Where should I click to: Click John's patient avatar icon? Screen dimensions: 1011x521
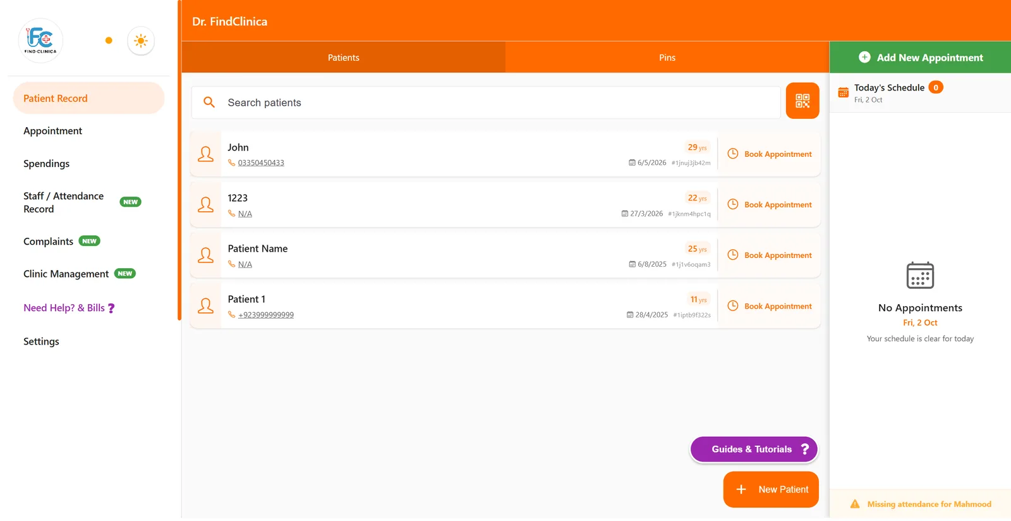[x=206, y=154]
